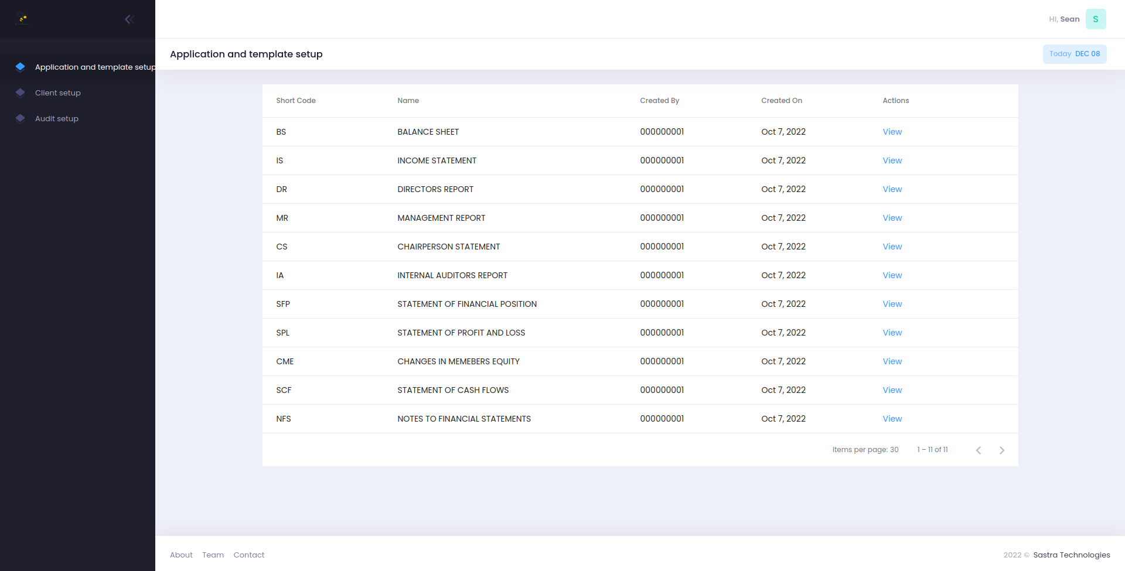Select Client setup in the sidebar
The width and height of the screenshot is (1125, 571).
point(57,93)
